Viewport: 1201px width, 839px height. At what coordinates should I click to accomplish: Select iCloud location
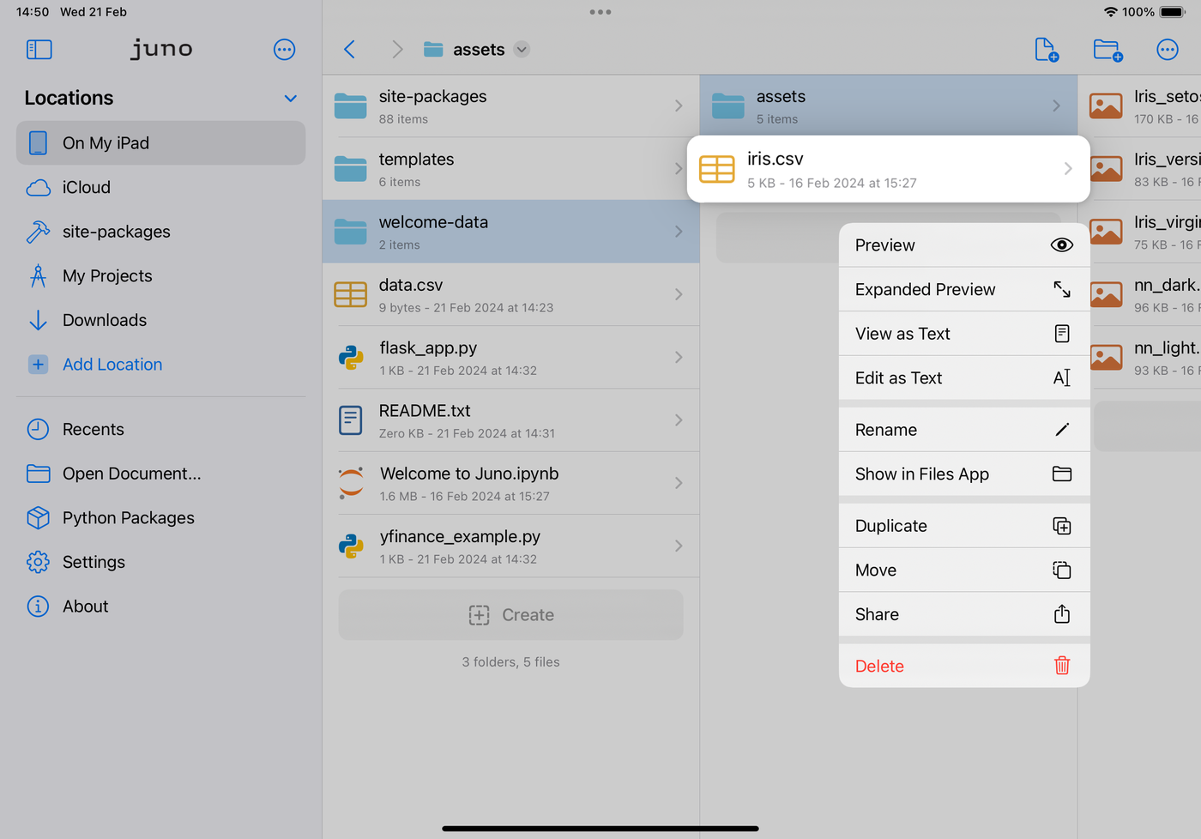tap(86, 187)
